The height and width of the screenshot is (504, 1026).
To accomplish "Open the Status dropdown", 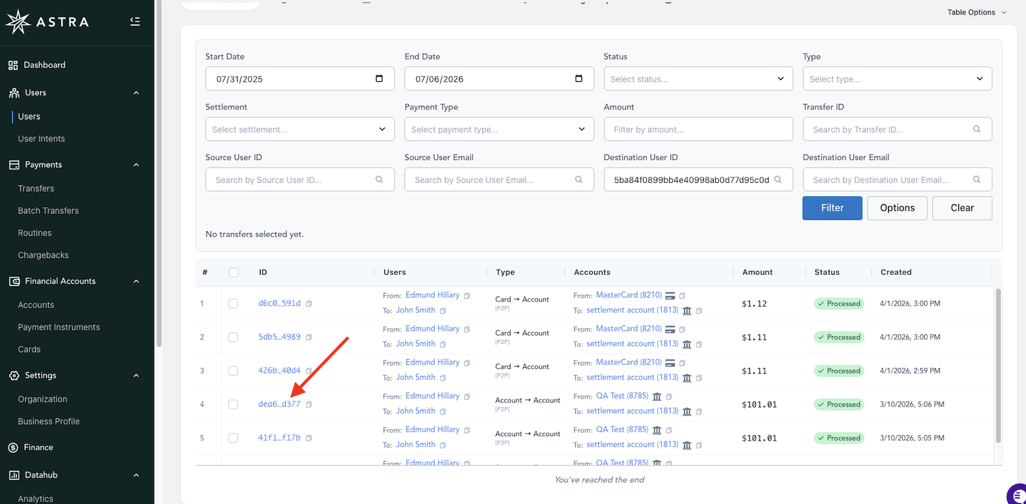I will (698, 79).
